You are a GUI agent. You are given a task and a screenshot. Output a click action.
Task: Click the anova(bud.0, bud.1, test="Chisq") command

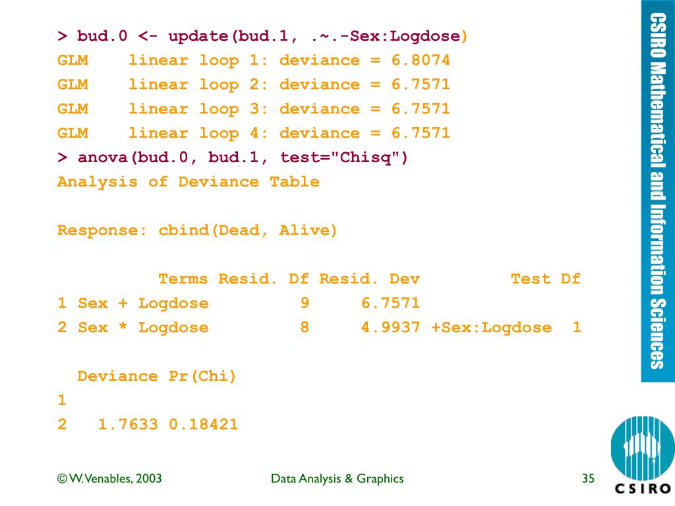(233, 157)
